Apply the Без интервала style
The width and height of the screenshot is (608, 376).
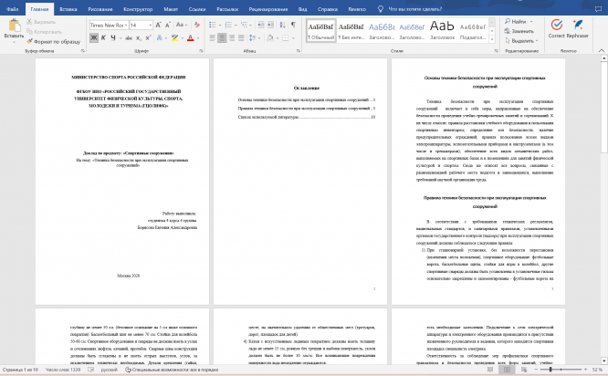pos(351,31)
